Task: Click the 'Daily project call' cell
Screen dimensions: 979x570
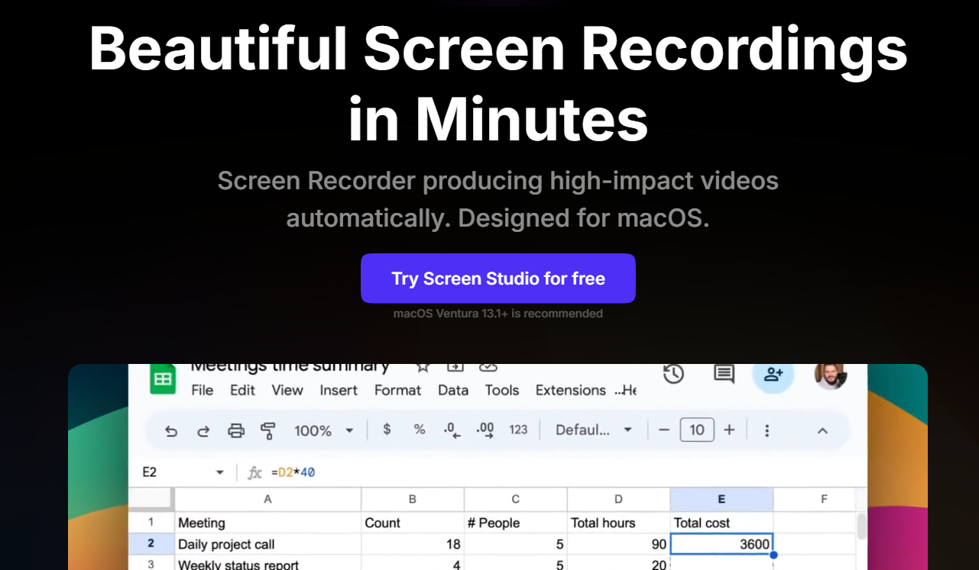Action: coord(267,544)
